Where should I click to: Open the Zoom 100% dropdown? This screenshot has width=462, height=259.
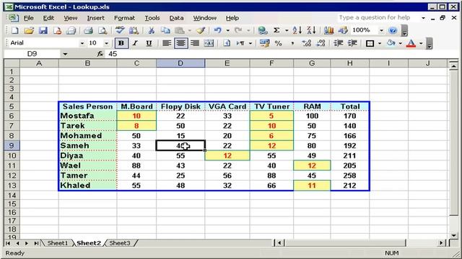[382, 30]
